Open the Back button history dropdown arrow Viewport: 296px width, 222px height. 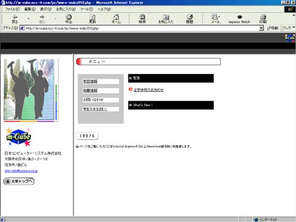(x=28, y=19)
